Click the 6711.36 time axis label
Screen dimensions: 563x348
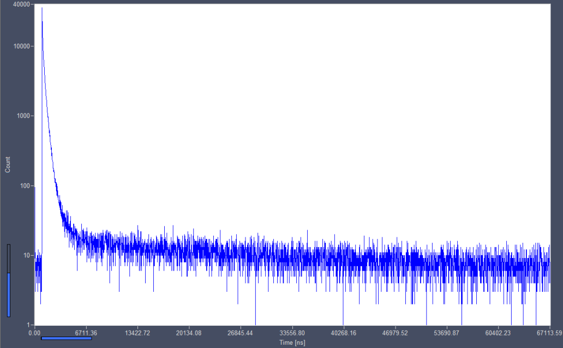tap(86, 333)
